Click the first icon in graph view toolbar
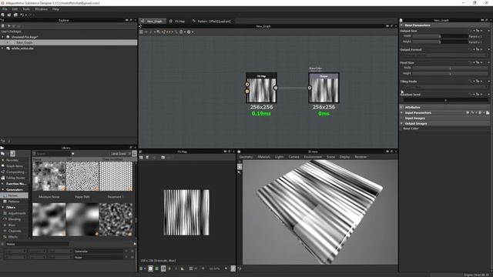Image resolution: width=493 pixels, height=277 pixels. pyautogui.click(x=141, y=32)
